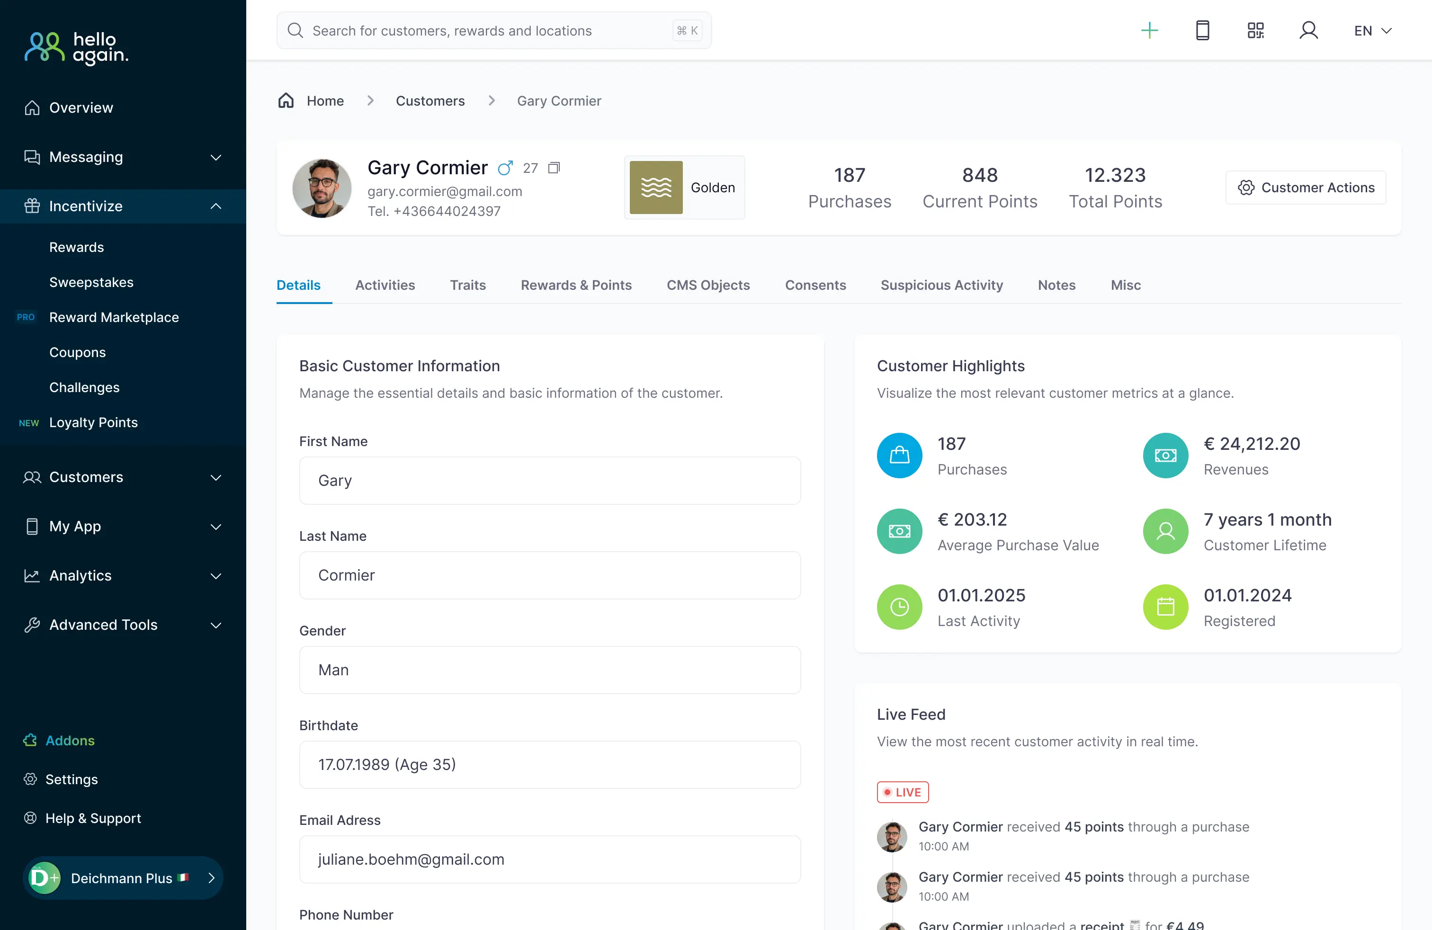Click the Deichmann Plus account switcher
1432x930 pixels.
(x=122, y=877)
